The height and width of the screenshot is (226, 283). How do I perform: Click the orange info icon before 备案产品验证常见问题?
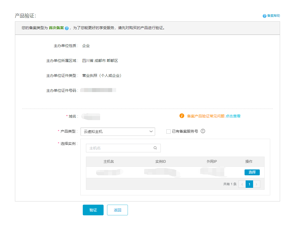pyautogui.click(x=182, y=116)
